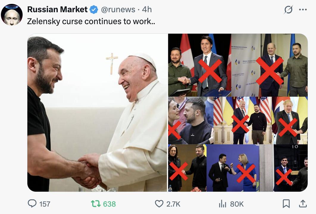Click the share upload-arrow icon
Screen dimensions: 316x214
[x=303, y=204]
